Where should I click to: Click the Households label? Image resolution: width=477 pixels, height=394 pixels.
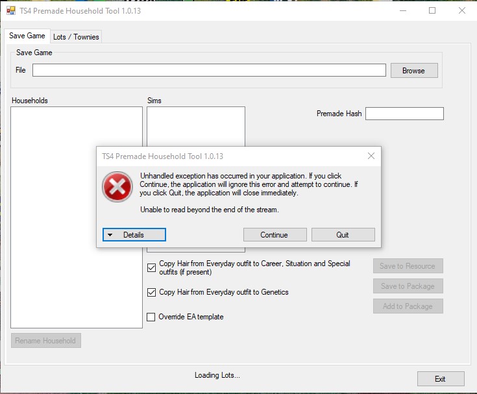(29, 101)
